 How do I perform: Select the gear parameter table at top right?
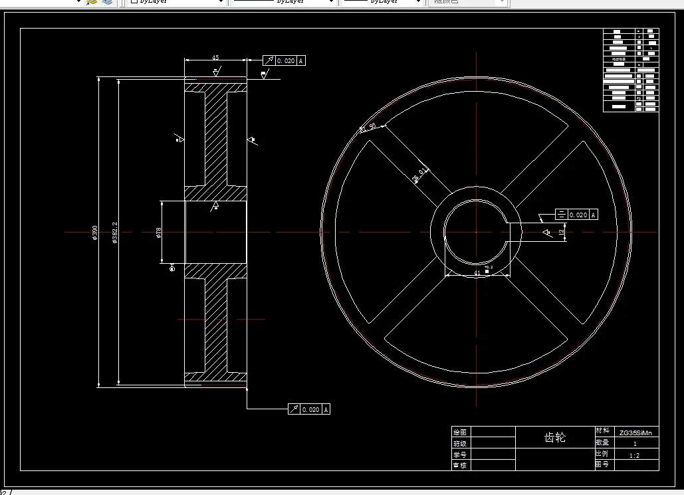tap(631, 70)
